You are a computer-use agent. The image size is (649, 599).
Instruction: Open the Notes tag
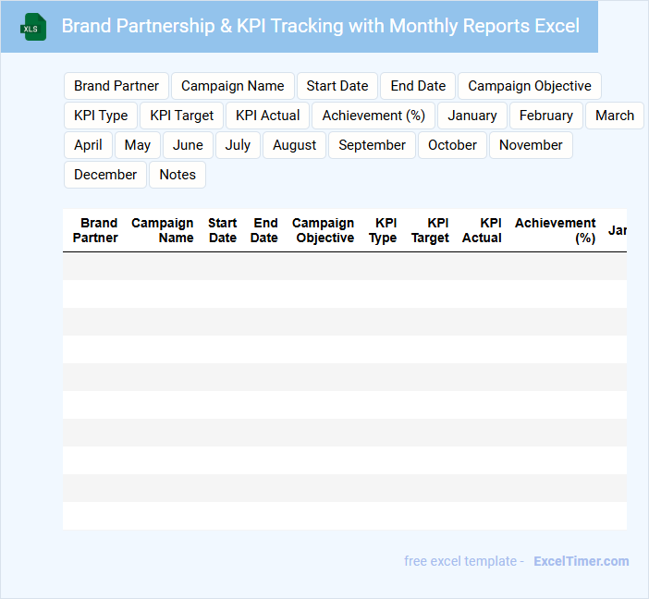[178, 175]
